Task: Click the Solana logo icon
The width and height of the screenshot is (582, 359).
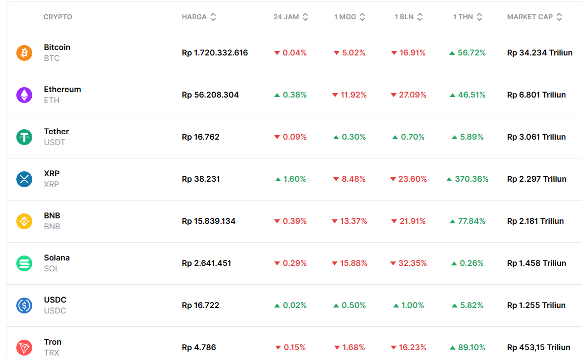Action: point(23,263)
